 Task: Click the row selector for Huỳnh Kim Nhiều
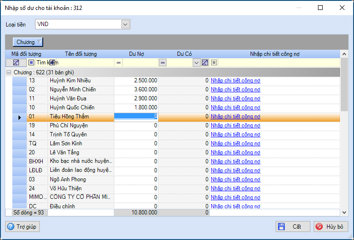[x=19, y=80]
